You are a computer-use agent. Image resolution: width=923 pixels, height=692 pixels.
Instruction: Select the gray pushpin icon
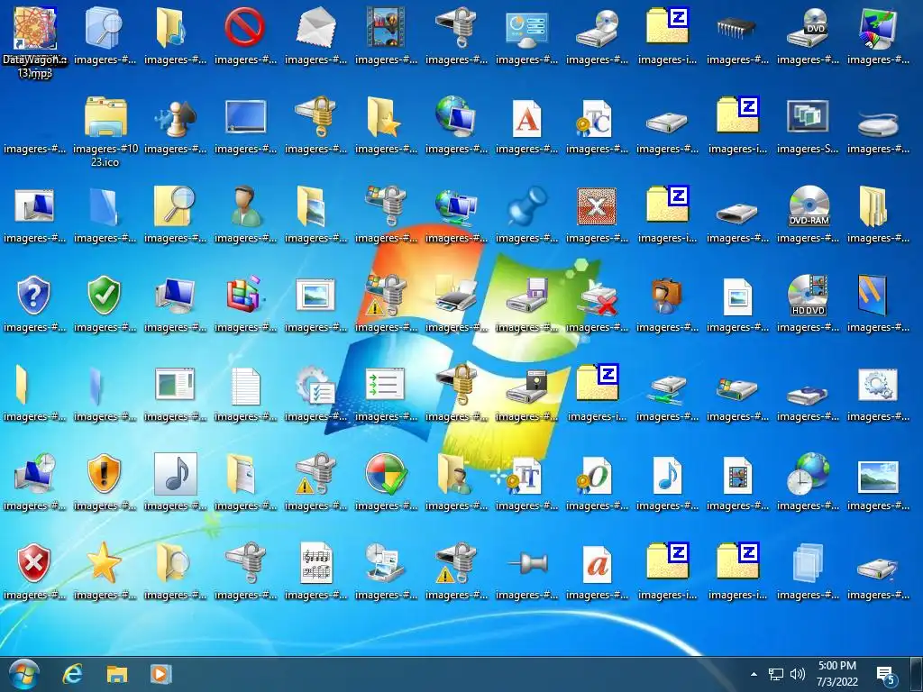click(527, 564)
